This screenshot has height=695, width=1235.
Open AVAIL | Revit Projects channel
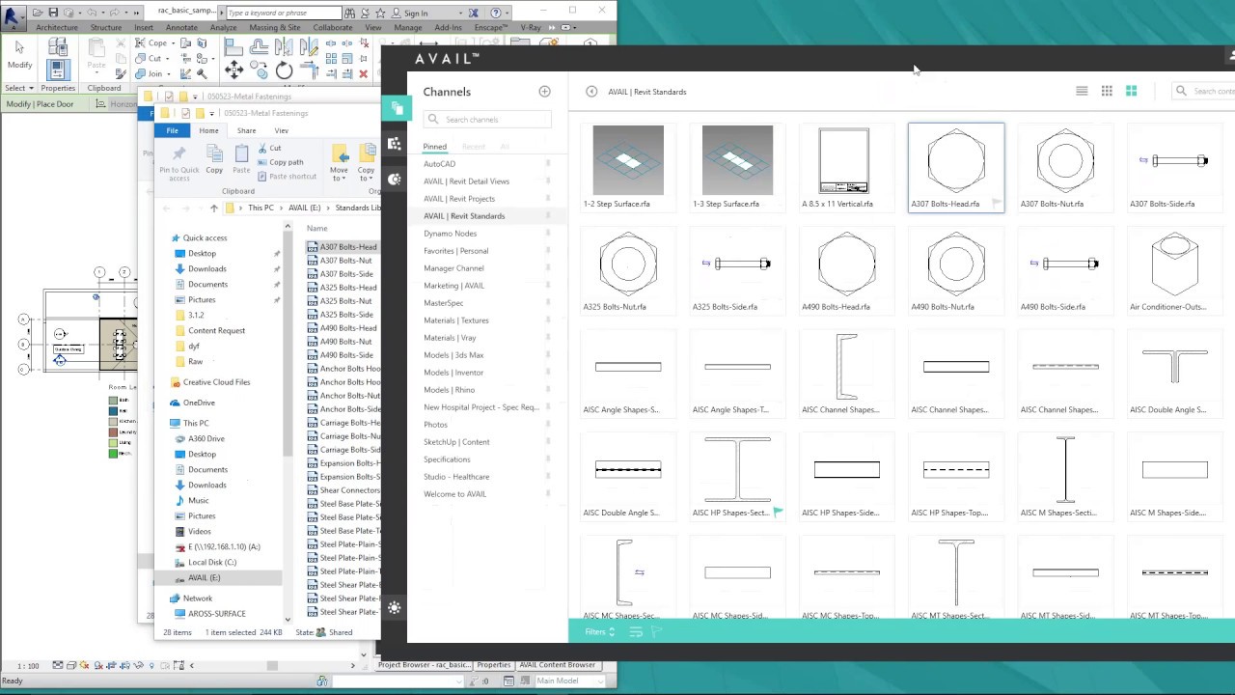tap(459, 199)
